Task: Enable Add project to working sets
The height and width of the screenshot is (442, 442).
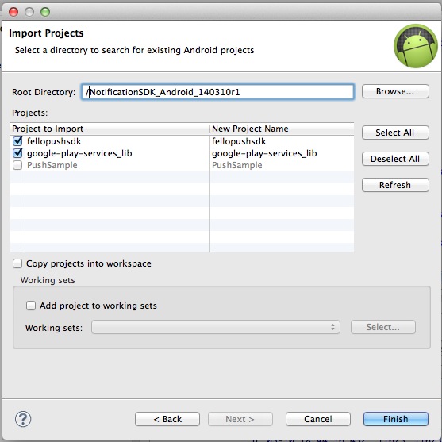Action: click(x=31, y=306)
